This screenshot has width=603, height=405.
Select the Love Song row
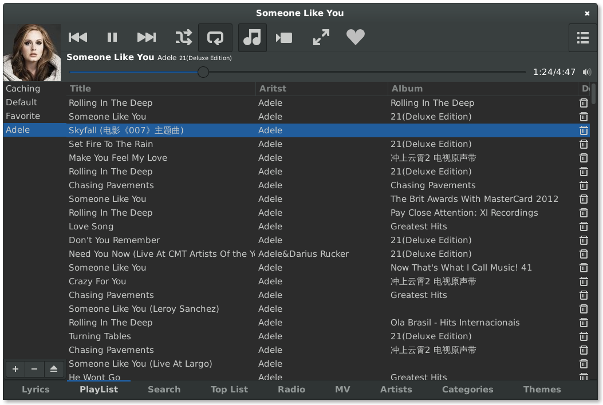pyautogui.click(x=328, y=227)
